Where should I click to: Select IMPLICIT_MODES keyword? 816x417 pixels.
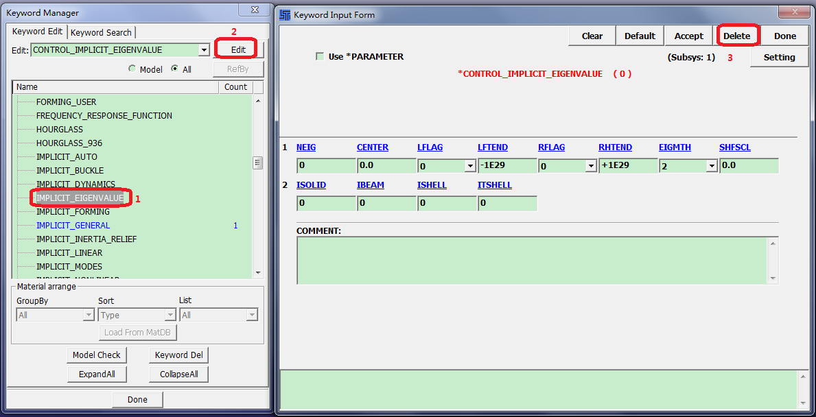pos(69,267)
